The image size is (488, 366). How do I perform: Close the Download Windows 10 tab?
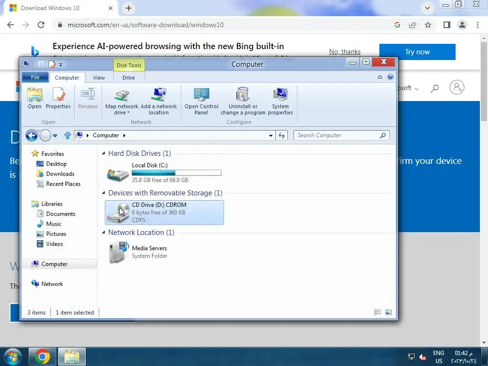pyautogui.click(x=111, y=8)
